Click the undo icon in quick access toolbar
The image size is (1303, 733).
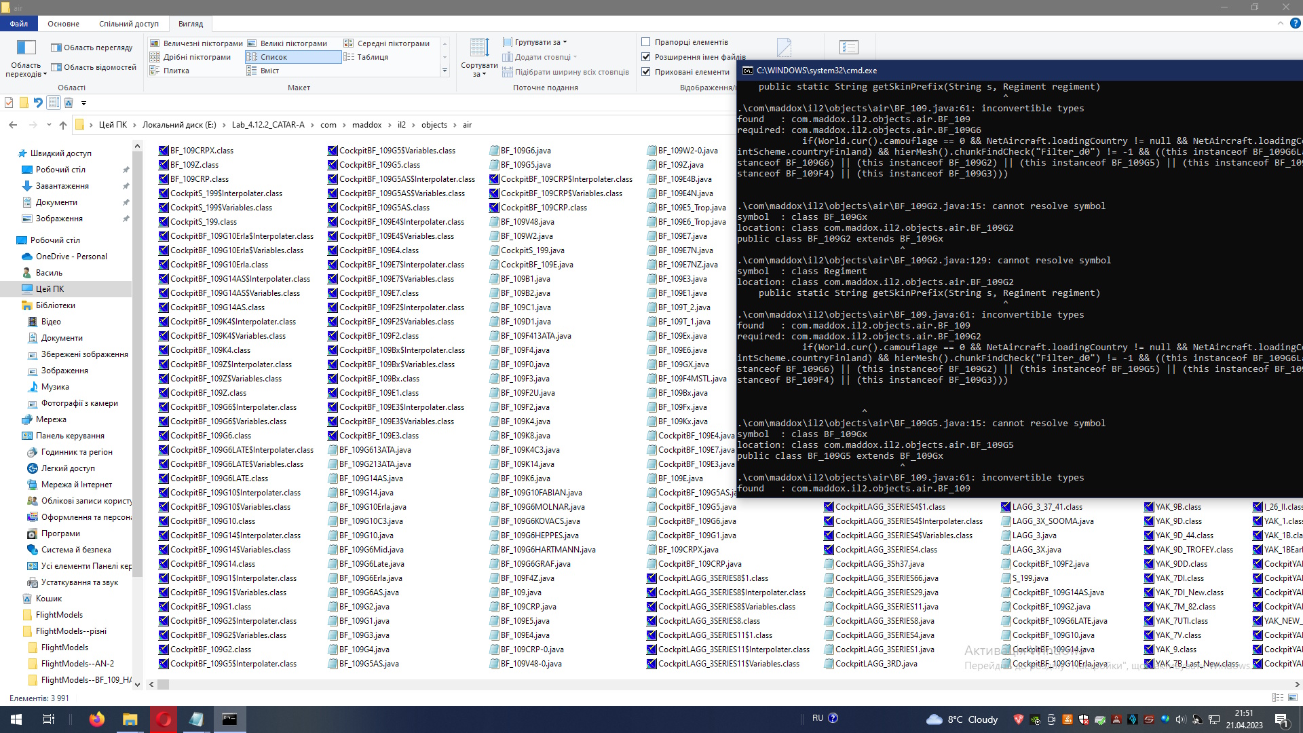(x=38, y=103)
